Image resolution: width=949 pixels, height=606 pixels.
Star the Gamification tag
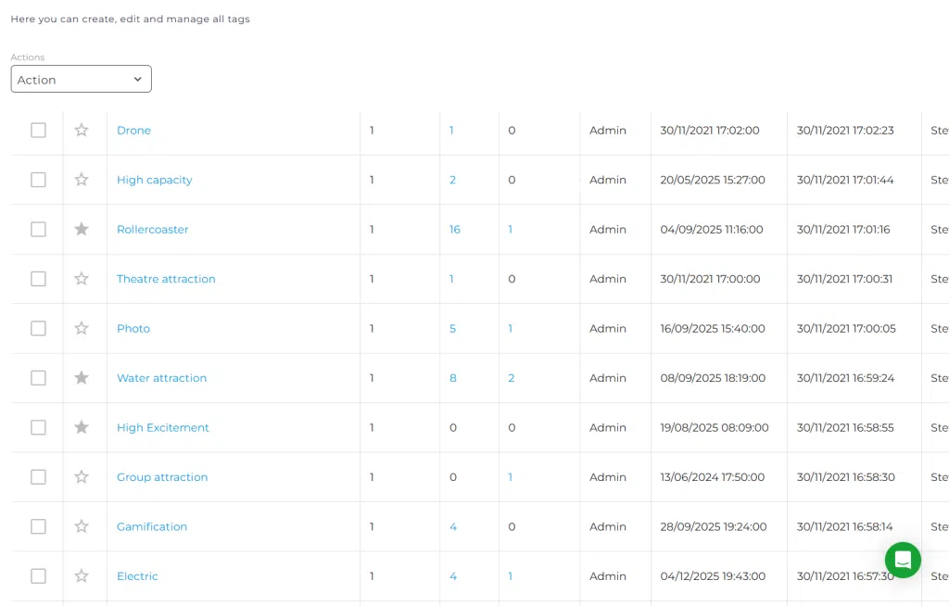[82, 526]
